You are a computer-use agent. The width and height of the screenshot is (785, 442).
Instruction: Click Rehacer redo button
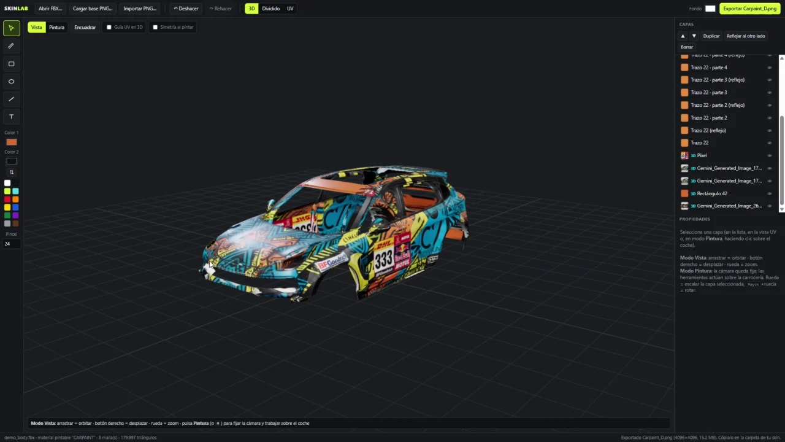coord(220,9)
